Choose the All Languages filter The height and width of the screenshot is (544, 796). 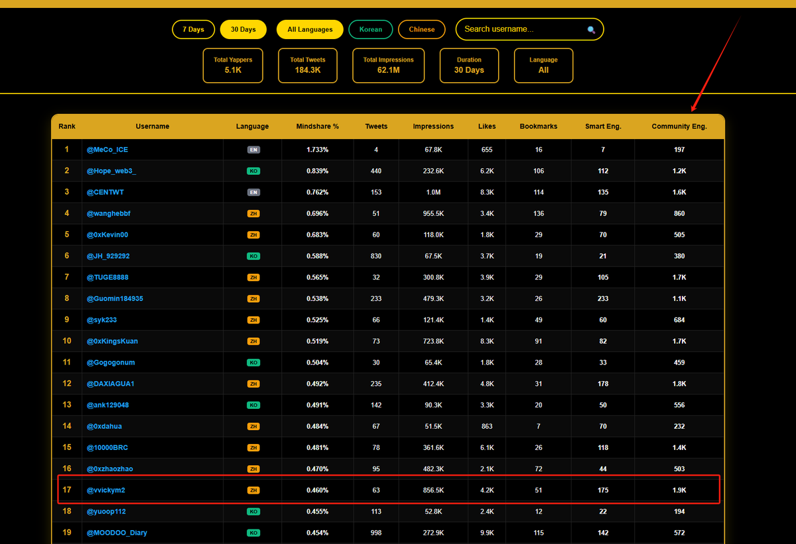click(x=310, y=29)
